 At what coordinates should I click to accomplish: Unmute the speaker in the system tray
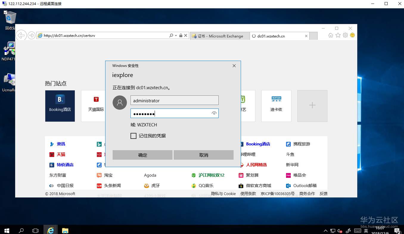coord(339,230)
